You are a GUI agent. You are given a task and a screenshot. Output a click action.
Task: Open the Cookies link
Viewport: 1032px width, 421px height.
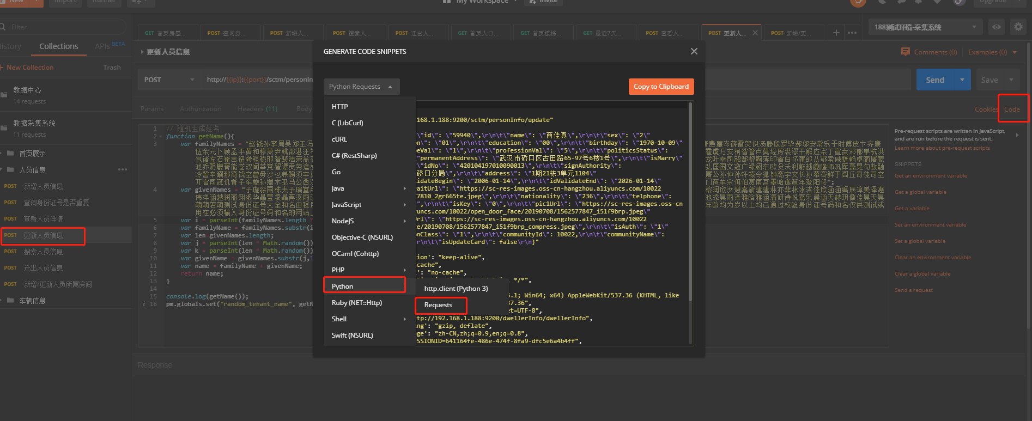click(986, 109)
